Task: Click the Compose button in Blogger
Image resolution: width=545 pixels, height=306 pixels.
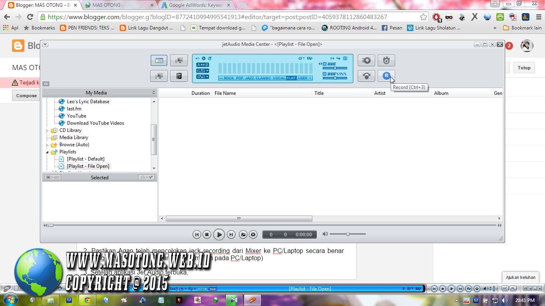Action: coord(26,96)
